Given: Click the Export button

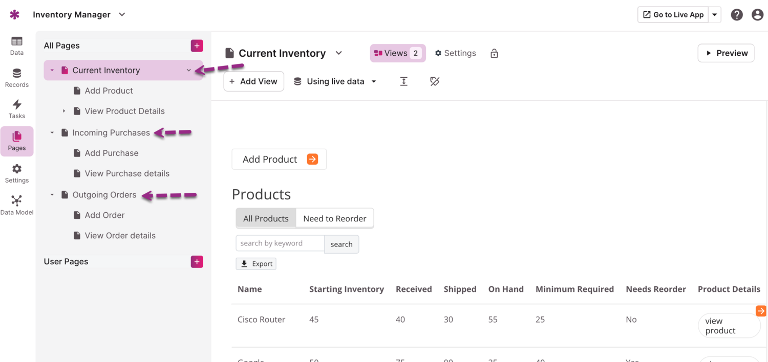Looking at the screenshot, I should [256, 264].
